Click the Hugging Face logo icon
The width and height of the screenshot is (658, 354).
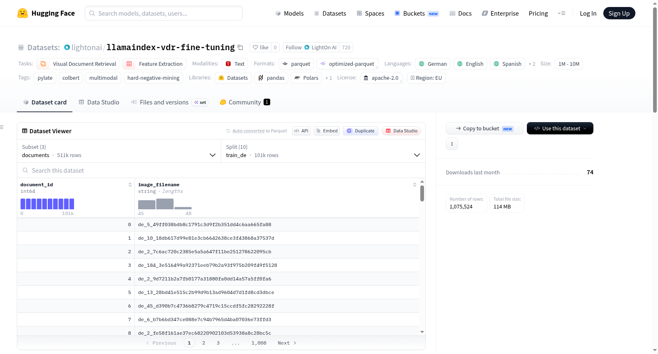tap(23, 13)
